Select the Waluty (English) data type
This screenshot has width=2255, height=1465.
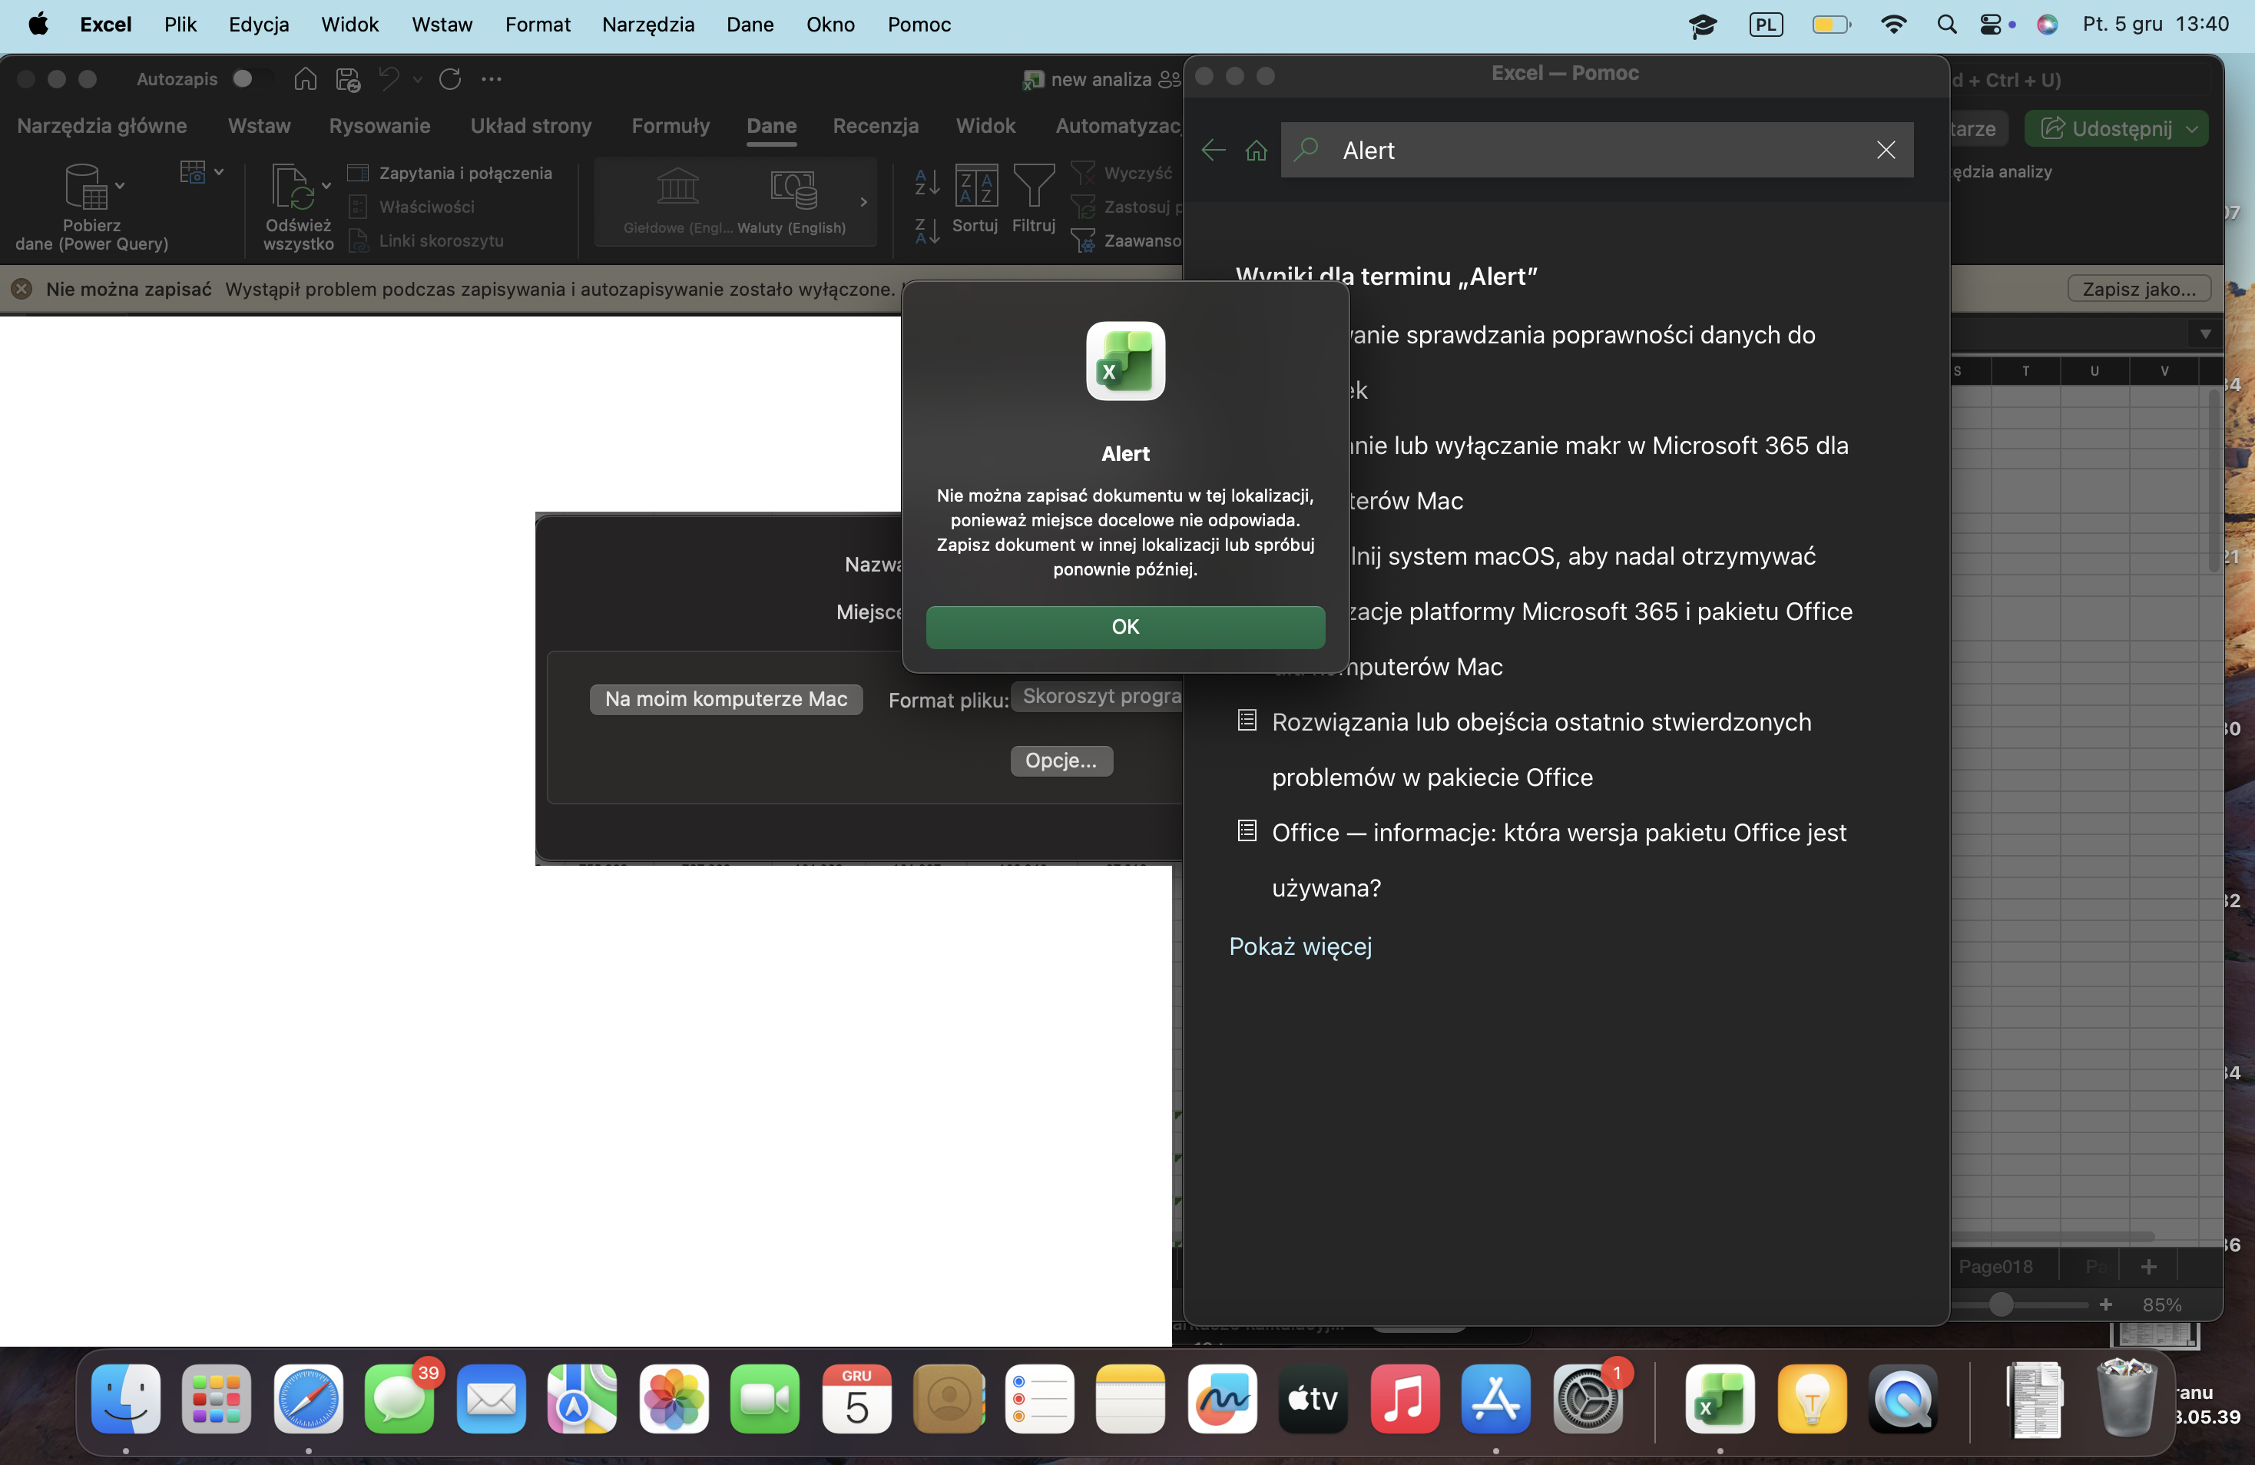point(792,201)
